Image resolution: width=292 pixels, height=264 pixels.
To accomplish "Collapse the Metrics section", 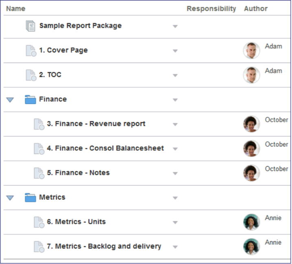I will point(10,198).
